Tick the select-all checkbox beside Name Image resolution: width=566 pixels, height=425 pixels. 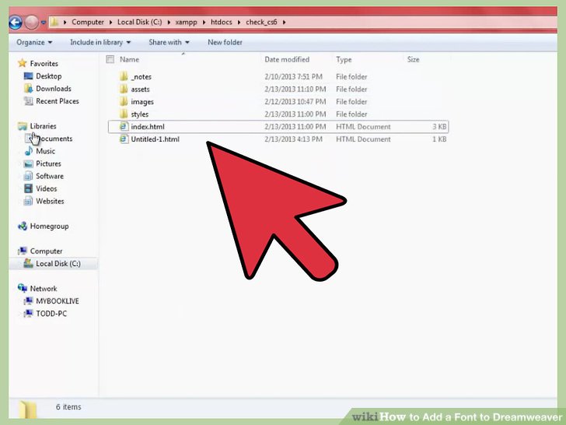pos(110,59)
